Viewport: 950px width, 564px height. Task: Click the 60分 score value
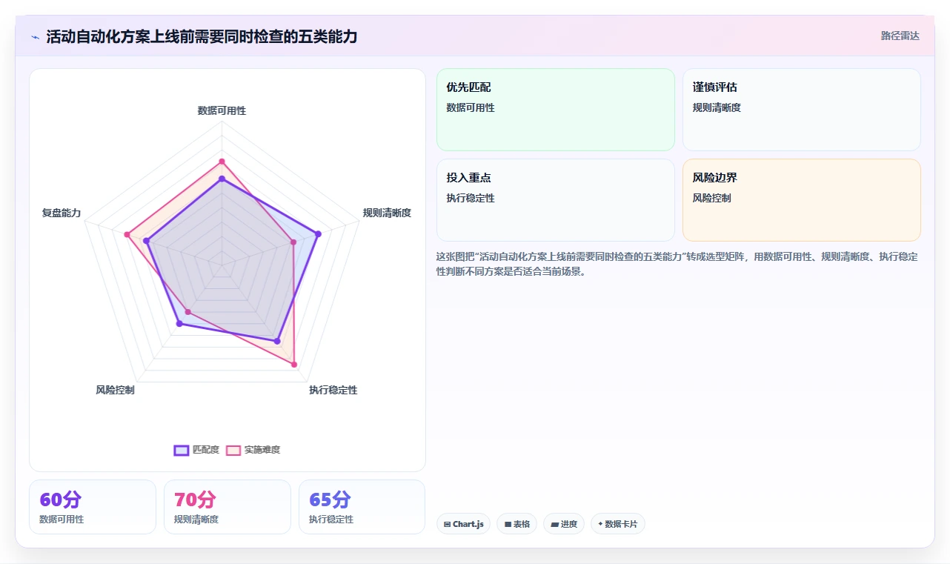tap(60, 500)
